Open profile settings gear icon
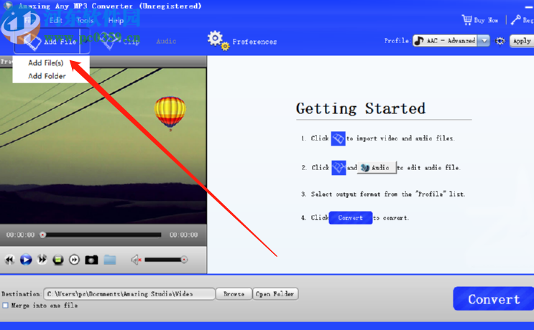Screen dimensions: 534x330 point(500,41)
